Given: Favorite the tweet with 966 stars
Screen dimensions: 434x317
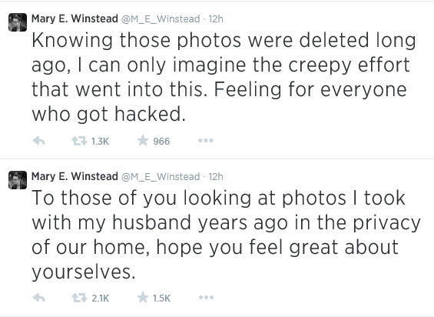Looking at the screenshot, I should 143,140.
